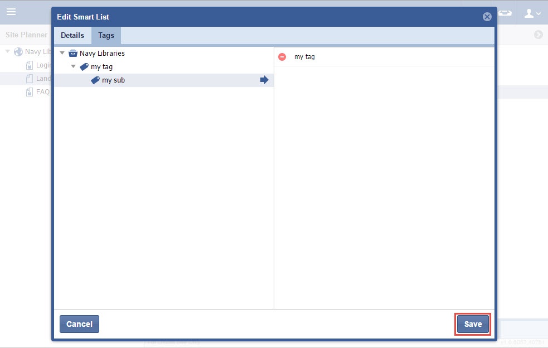Select my tag in the selected tags list
Screen dimensions: 548x348
pos(304,57)
